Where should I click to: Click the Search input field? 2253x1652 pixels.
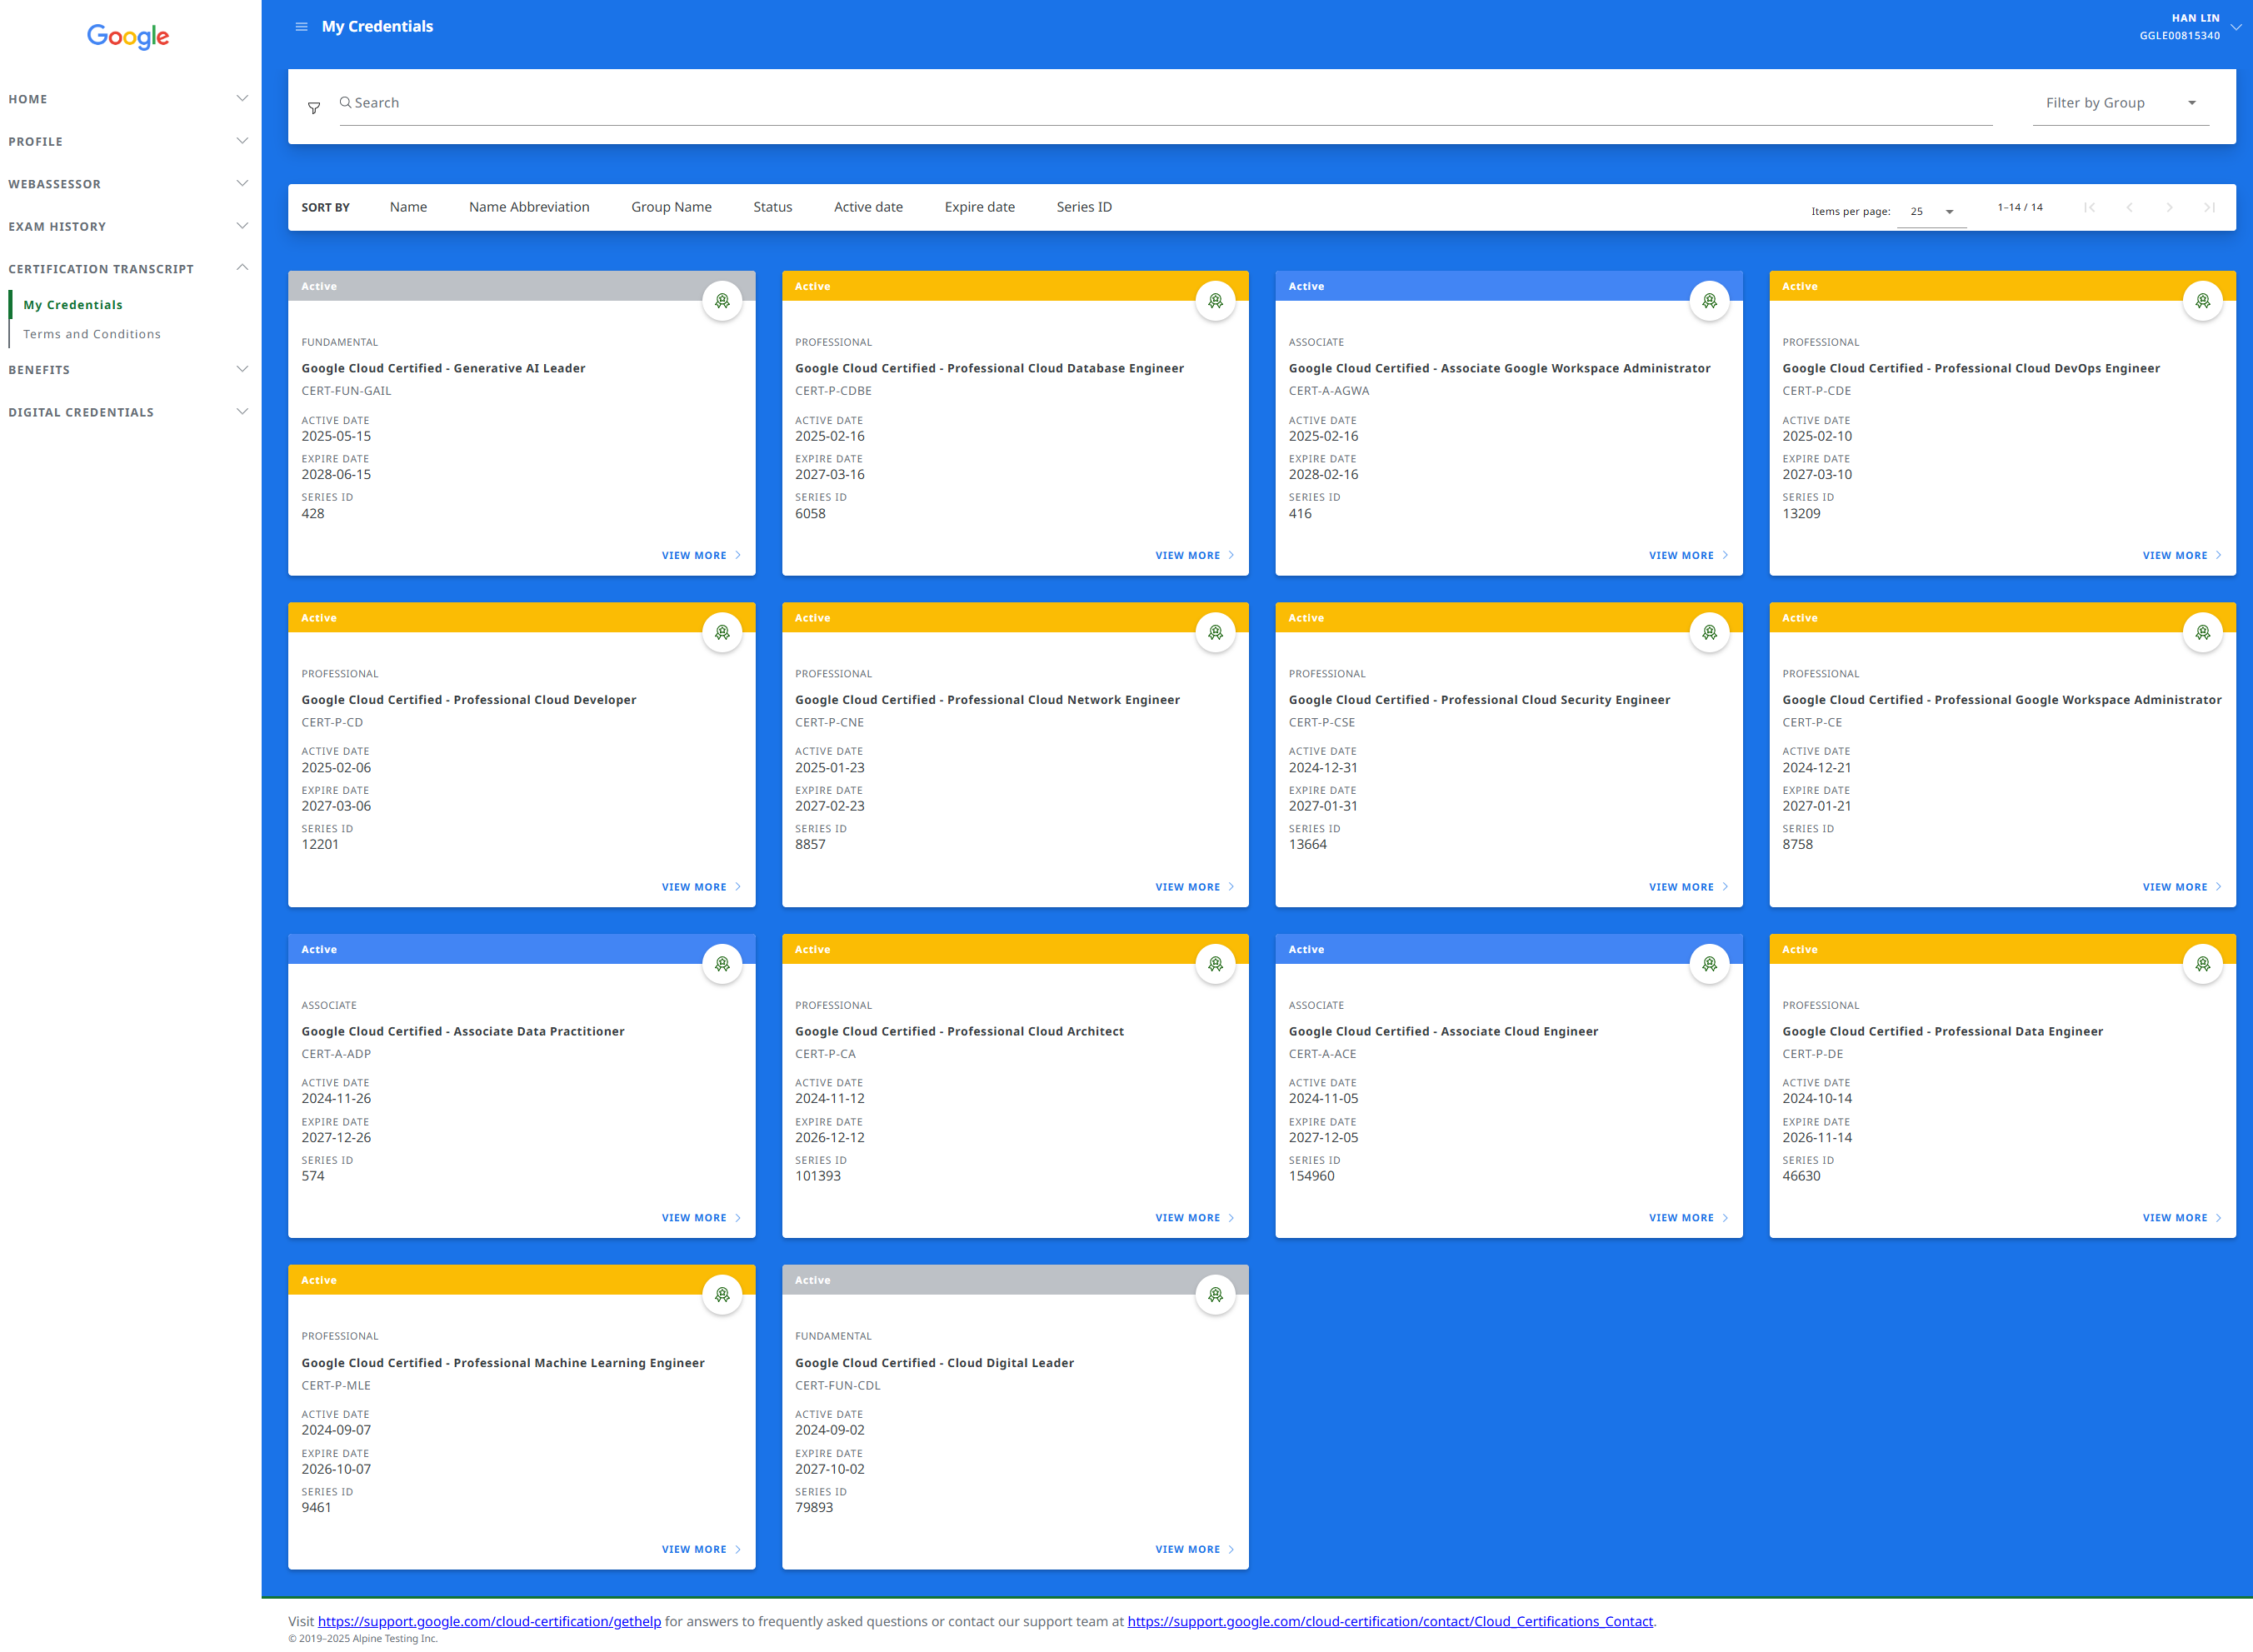pos(1165,103)
